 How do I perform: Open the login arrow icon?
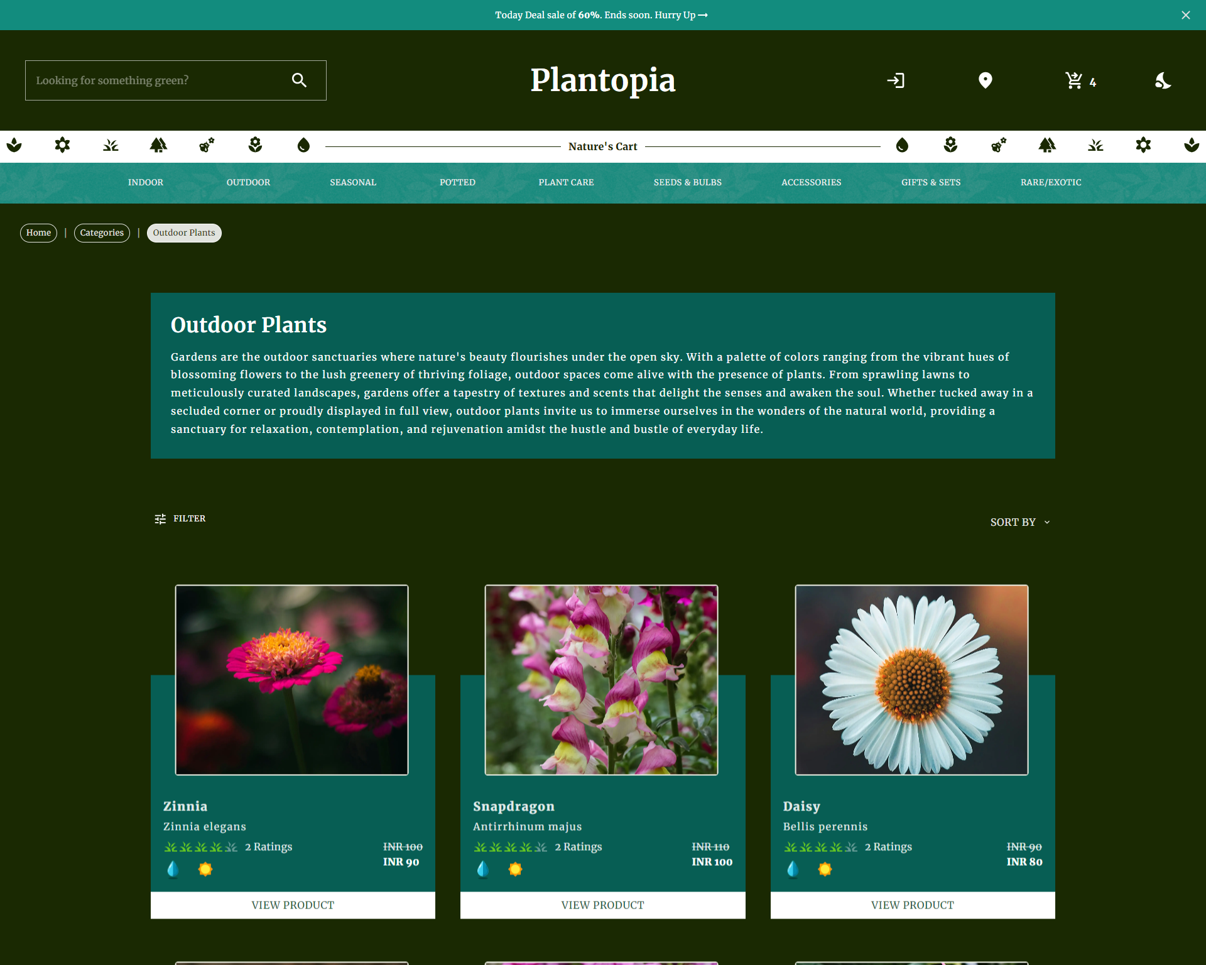[896, 80]
